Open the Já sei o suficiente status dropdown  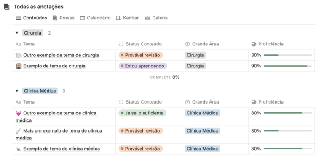click(x=142, y=113)
